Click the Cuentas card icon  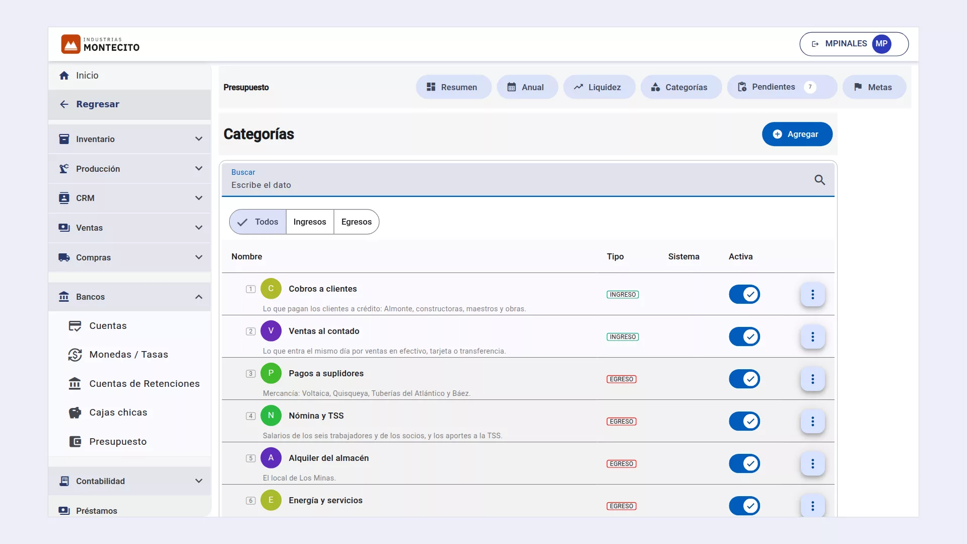[75, 326]
